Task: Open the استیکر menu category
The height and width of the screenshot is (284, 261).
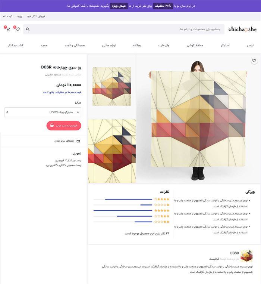Action: pyautogui.click(x=225, y=46)
